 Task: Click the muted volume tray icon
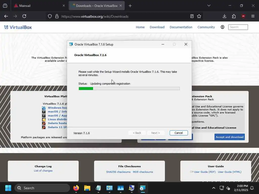coord(228,188)
